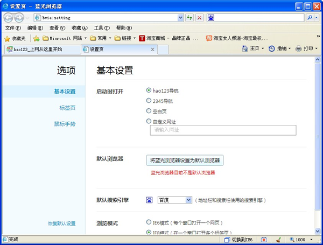Click the 请输入网址 custom URL field
Viewport: 323px width, 245px height.
[x=223, y=130]
